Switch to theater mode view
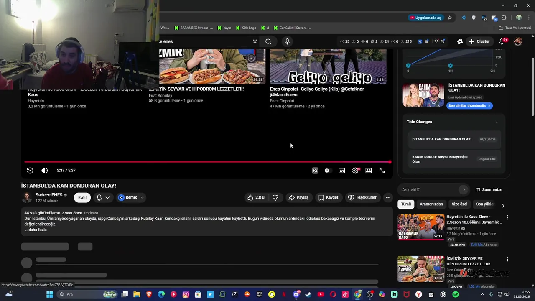This screenshot has height=301, width=535. [369, 171]
